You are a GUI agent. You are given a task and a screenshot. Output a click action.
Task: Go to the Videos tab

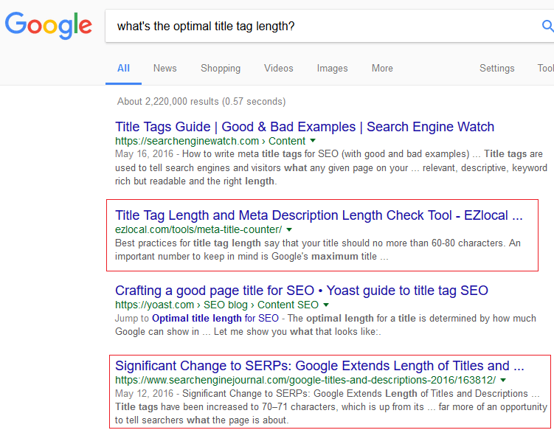(x=279, y=68)
